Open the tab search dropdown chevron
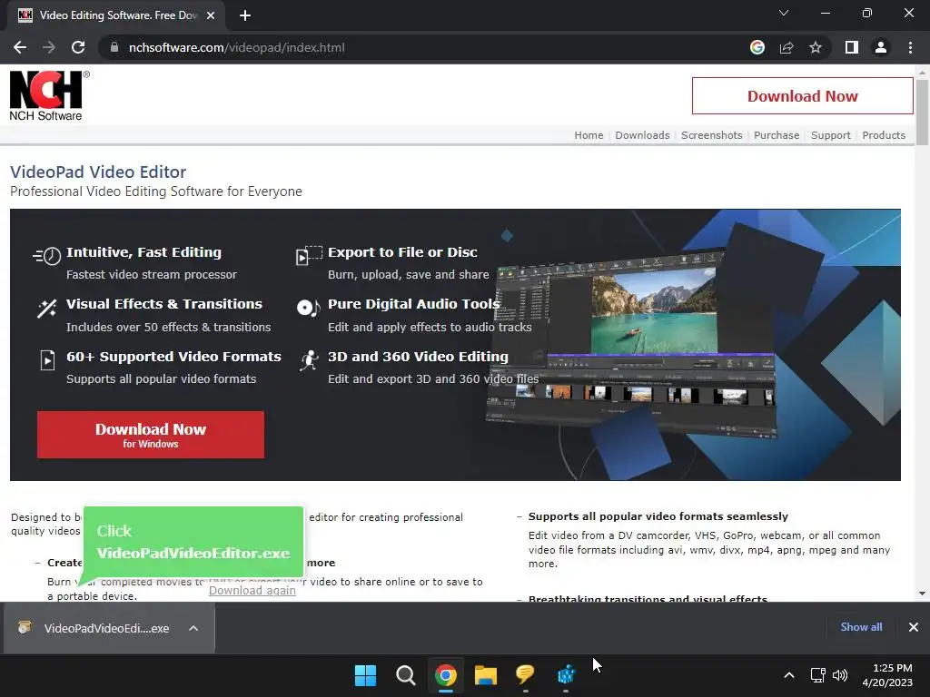This screenshot has width=930, height=697. click(x=784, y=13)
